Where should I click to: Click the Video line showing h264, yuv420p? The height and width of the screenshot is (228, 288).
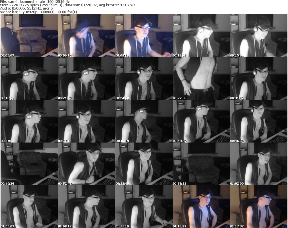[x=38, y=12]
